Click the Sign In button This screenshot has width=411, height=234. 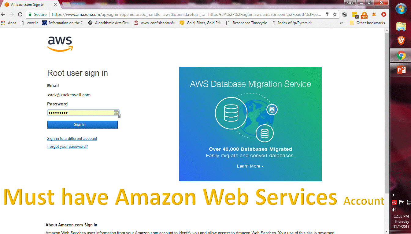pyautogui.click(x=83, y=125)
